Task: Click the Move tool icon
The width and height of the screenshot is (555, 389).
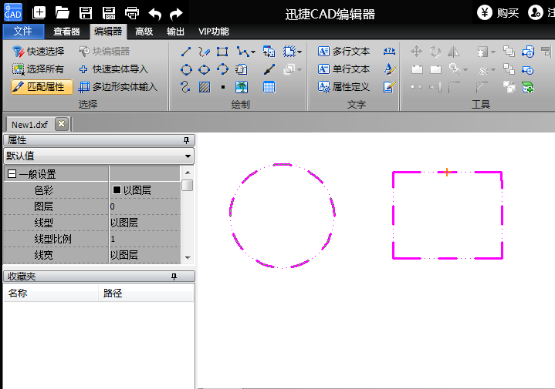Action: click(x=416, y=52)
